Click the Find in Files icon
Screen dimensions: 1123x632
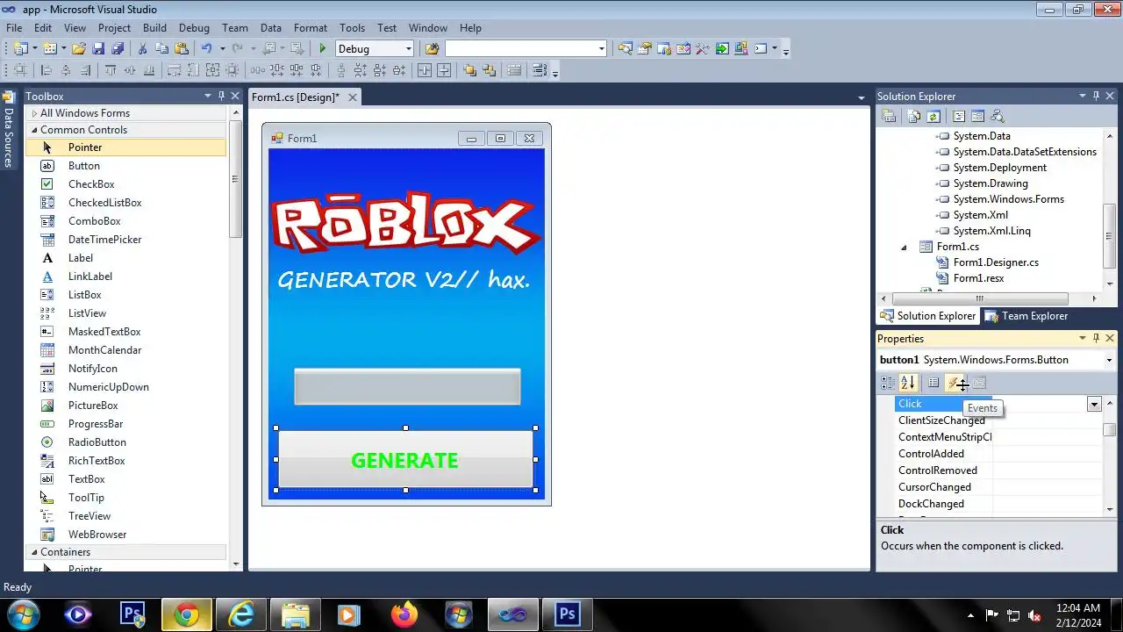click(x=432, y=49)
